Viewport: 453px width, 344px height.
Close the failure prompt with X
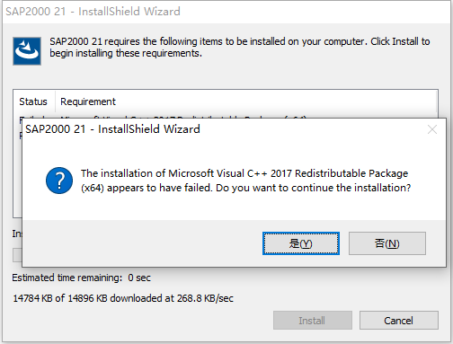(432, 129)
